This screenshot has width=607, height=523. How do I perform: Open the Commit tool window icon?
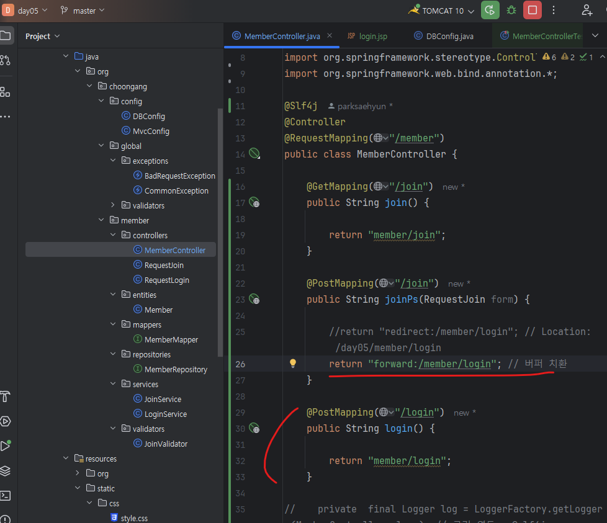[x=5, y=60]
